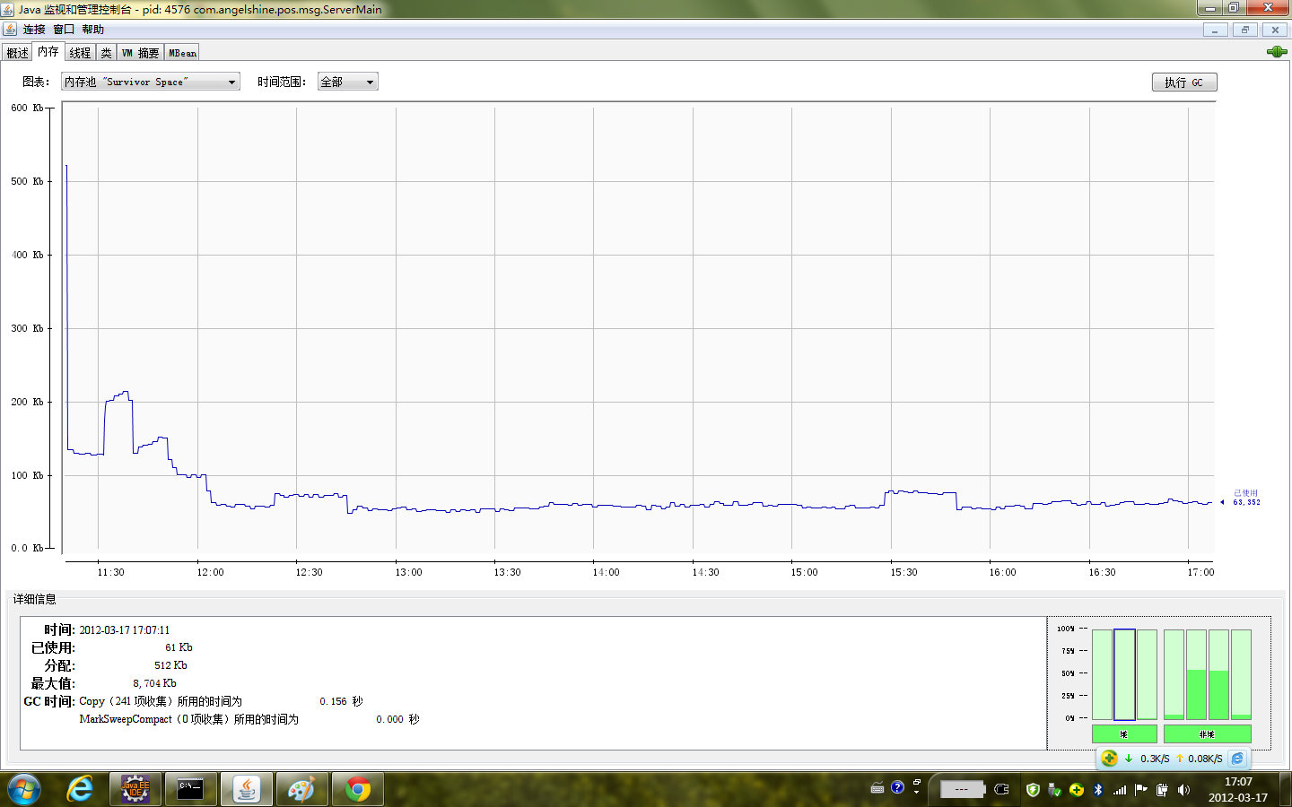Click the 堆 heap button under the bars
The width and height of the screenshot is (1292, 807).
coord(1124,734)
